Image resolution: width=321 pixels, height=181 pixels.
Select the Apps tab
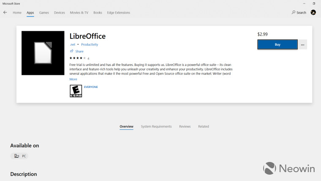pos(30,13)
